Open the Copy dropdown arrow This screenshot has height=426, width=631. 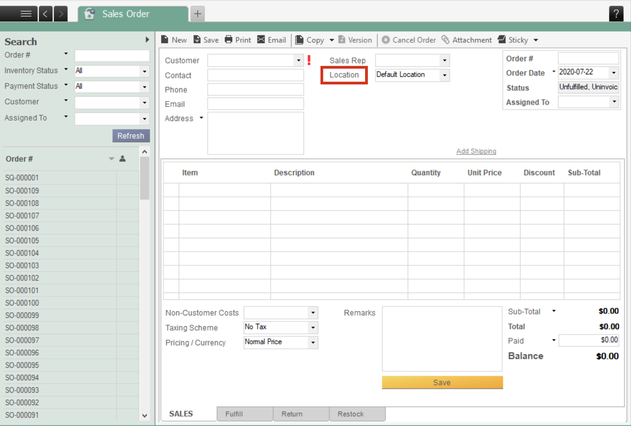[x=332, y=40]
